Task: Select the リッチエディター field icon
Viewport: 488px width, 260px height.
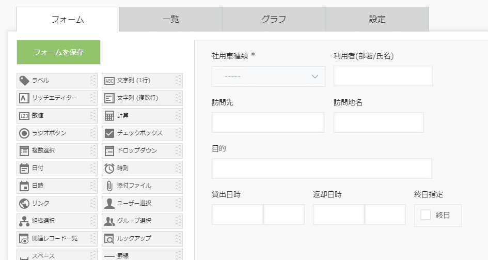Action: [24, 98]
